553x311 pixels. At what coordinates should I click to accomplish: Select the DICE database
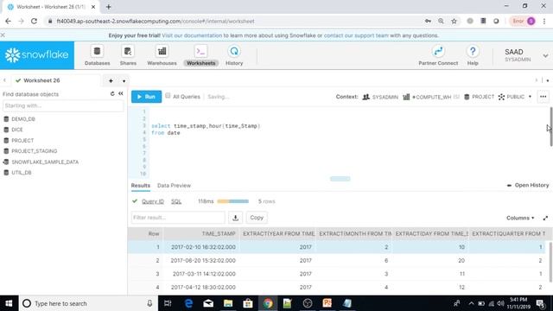(17, 130)
